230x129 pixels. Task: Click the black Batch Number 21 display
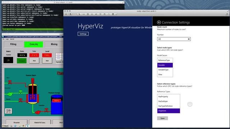(x=8, y=60)
